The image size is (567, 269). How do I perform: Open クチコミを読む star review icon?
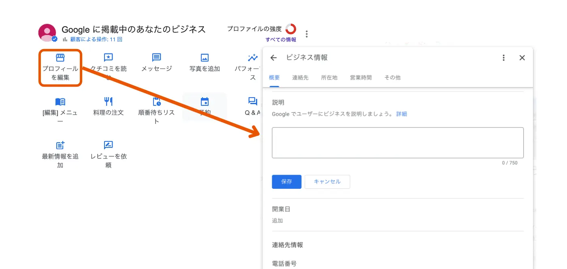click(108, 58)
